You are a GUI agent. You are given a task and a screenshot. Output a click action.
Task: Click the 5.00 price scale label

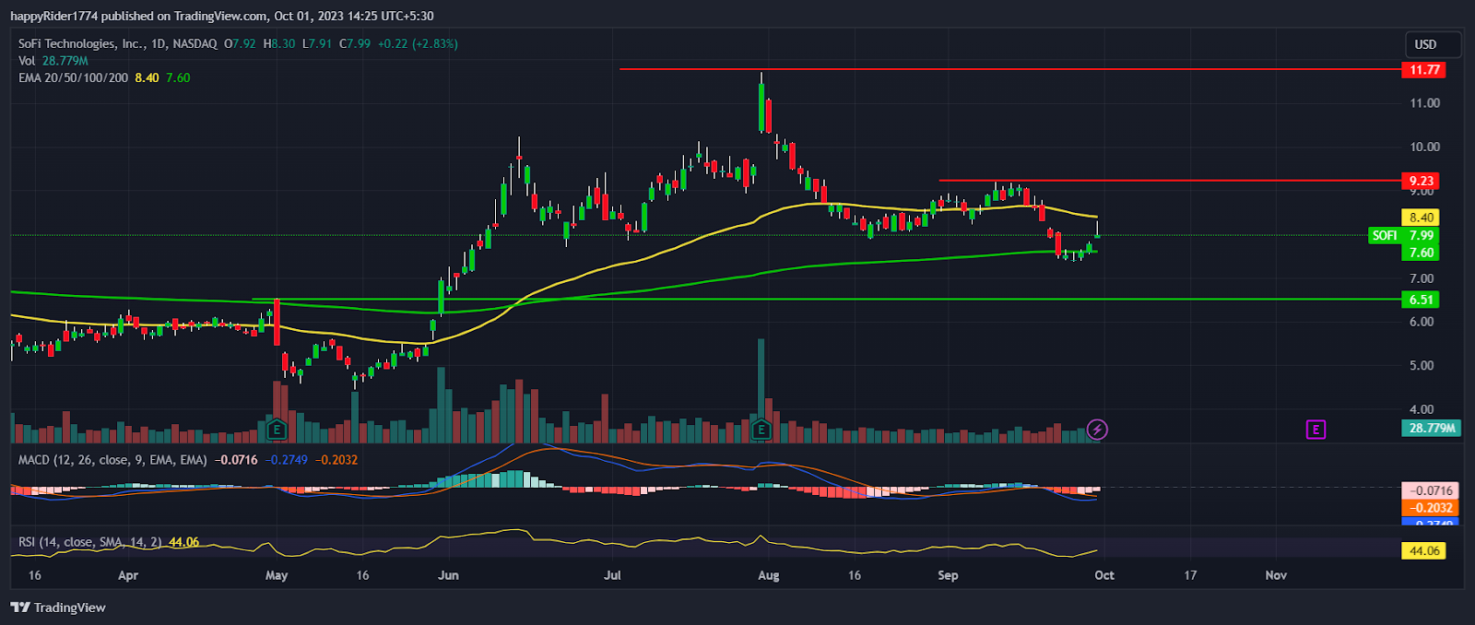click(x=1422, y=365)
